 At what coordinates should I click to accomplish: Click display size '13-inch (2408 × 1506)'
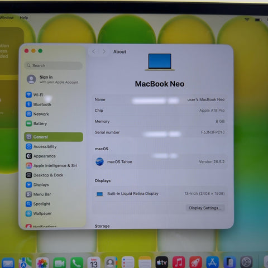[204, 194]
